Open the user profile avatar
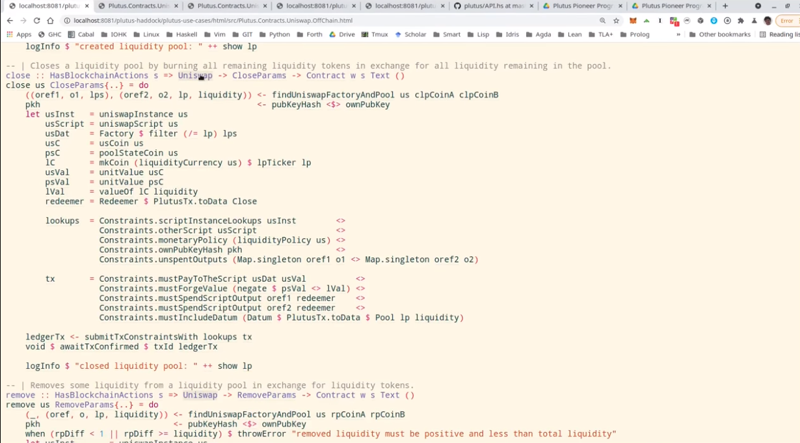This screenshot has height=443, width=800. click(767, 21)
